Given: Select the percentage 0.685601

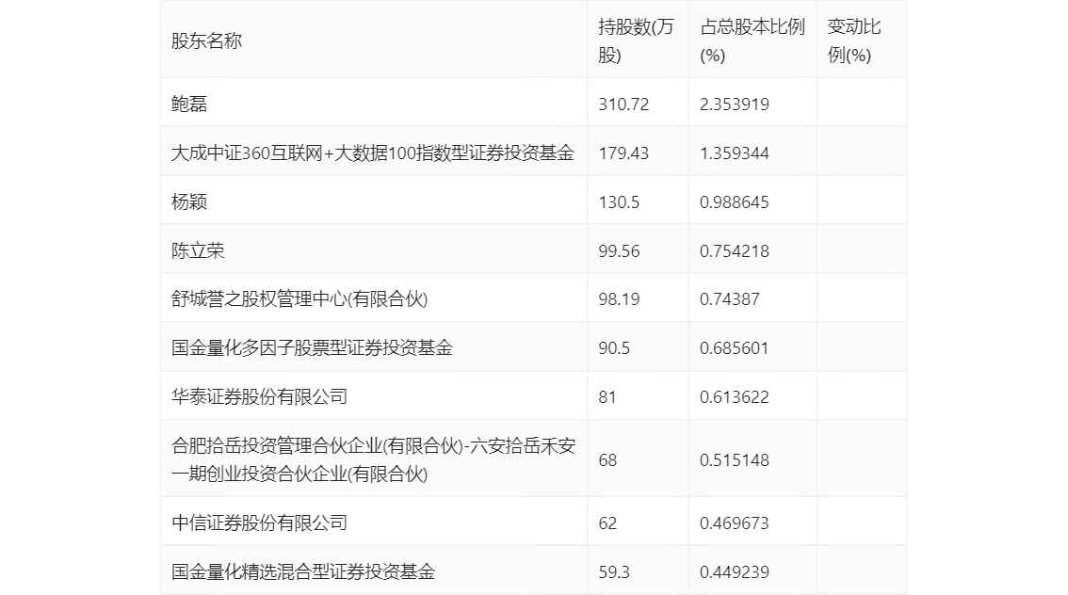Looking at the screenshot, I should click(735, 348).
